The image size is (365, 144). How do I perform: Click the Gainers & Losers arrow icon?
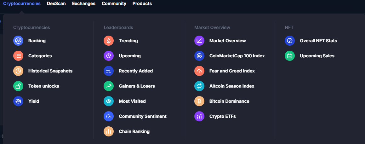pos(108,86)
